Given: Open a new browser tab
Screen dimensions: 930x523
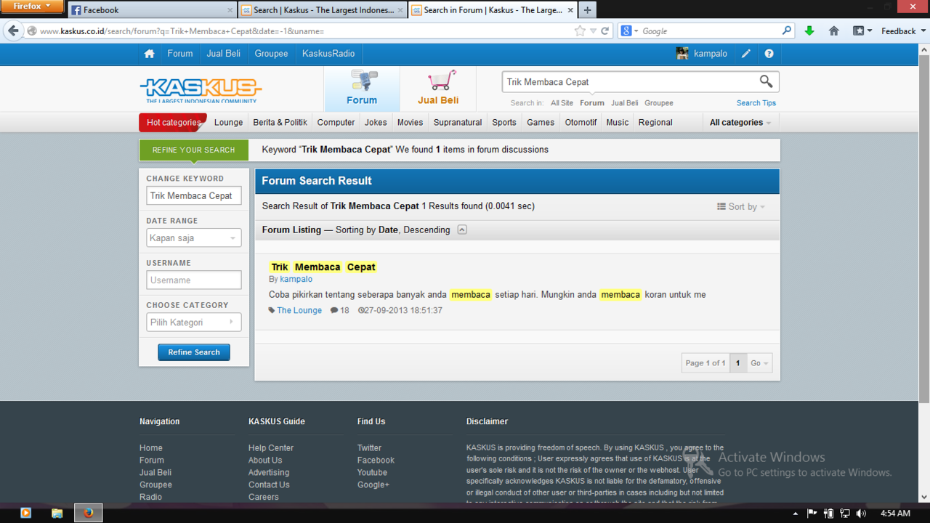Looking at the screenshot, I should (x=587, y=10).
